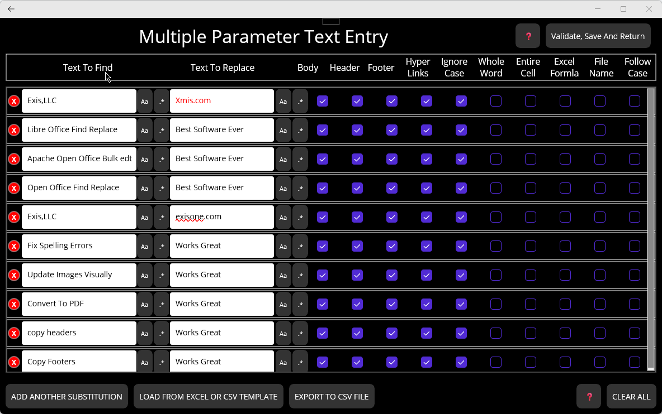This screenshot has height=414, width=662.
Task: Delete the 'Copy Footers' substitution row
Action: [x=14, y=362]
